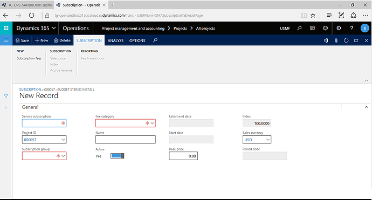Search the action pane with magnifier
372x200 pixels.
pos(155,40)
